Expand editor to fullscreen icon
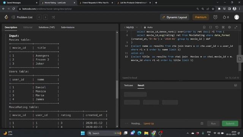Viewport: 243px width, 137px height. pyautogui.click(x=236, y=27)
